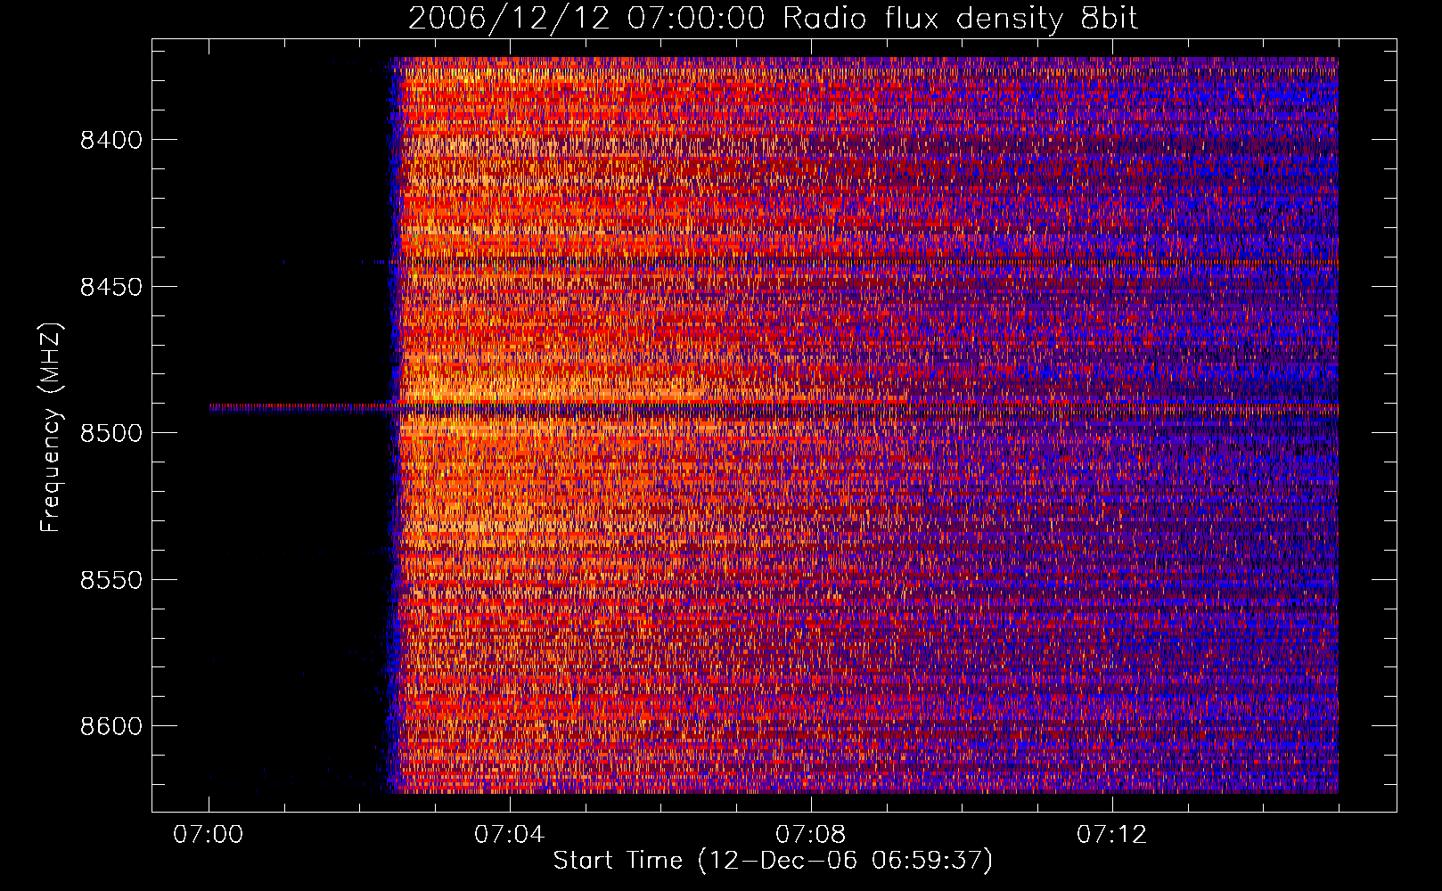Click the 8450 frequency axis label
Screen dimensions: 1442x891
click(x=111, y=287)
